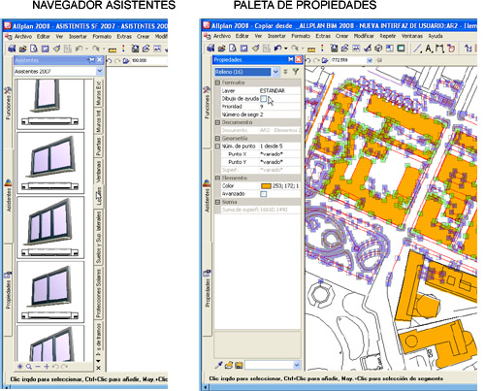Select the Text 'A' tool in Propiedades window
The width and height of the screenshot is (485, 391).
pyautogui.click(x=429, y=49)
